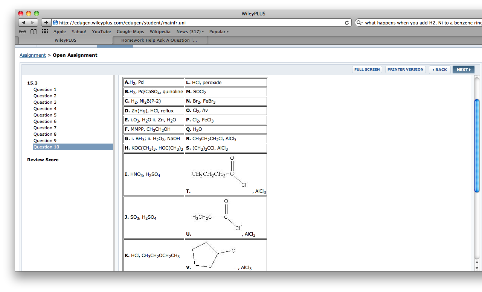Select Question 5 in the sidebar
The width and height of the screenshot is (482, 292).
[45, 115]
